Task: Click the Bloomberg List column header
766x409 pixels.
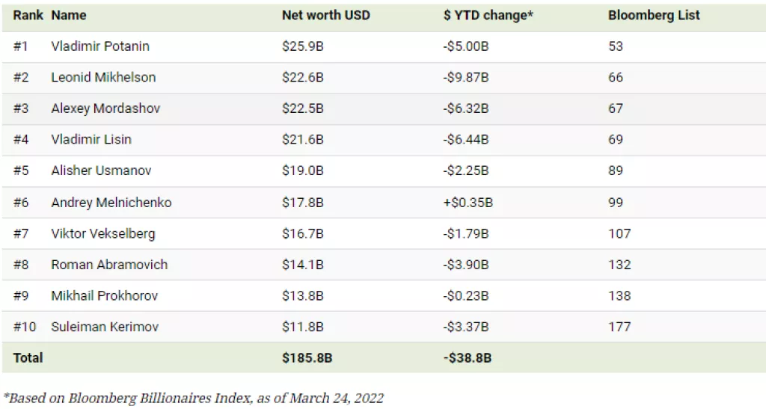Action: point(654,15)
